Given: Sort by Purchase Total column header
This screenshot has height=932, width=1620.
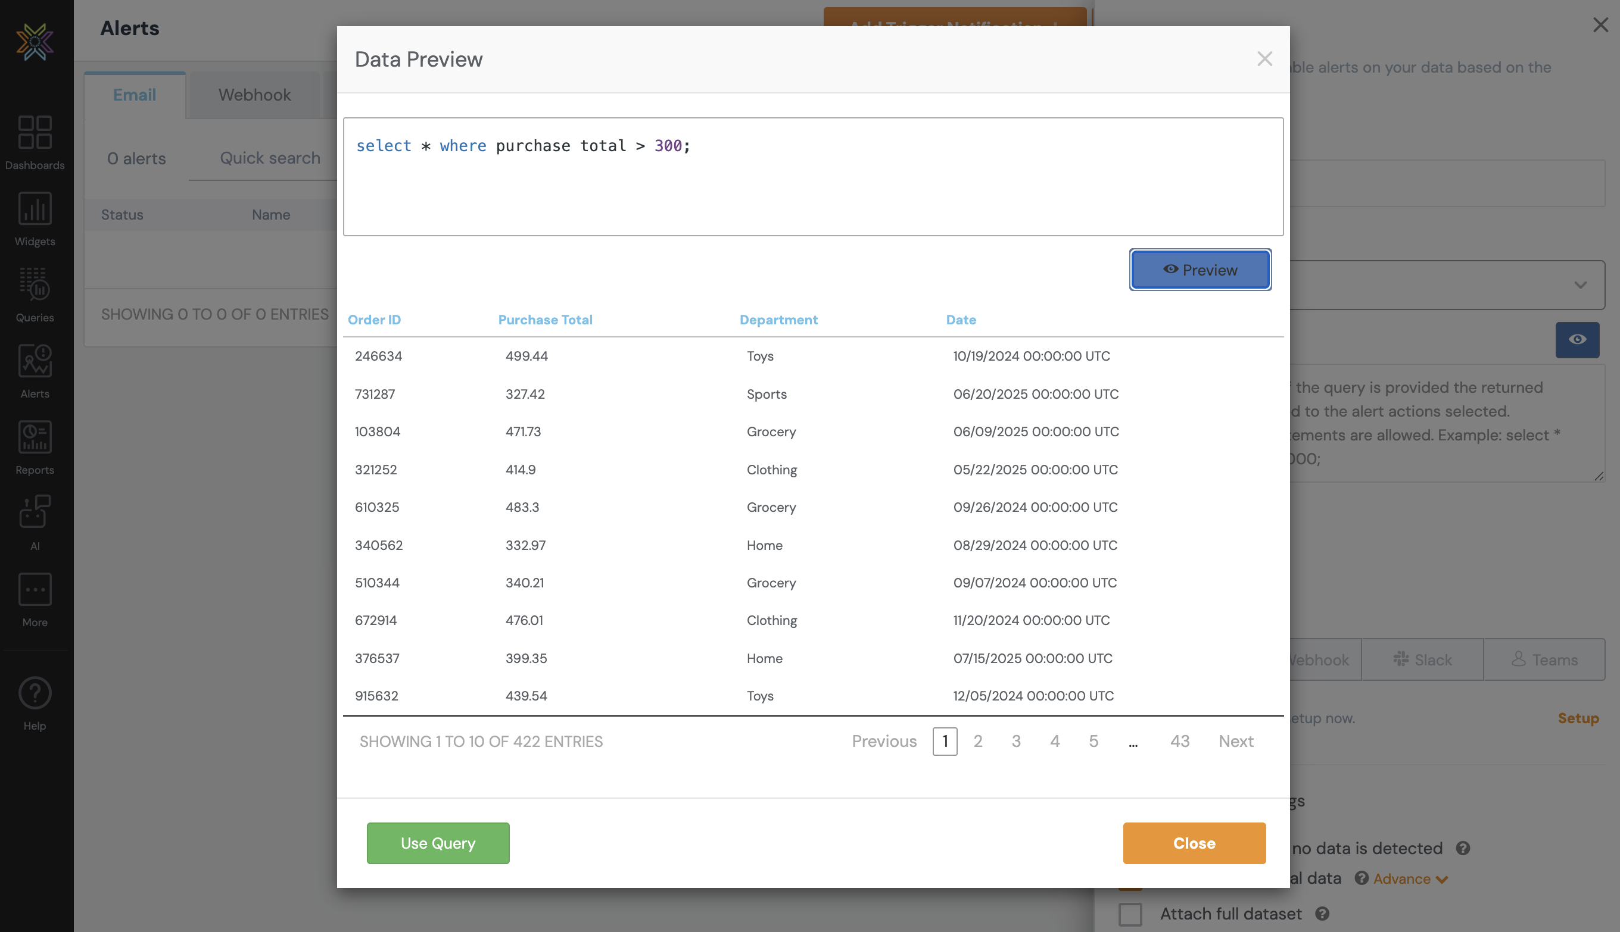Looking at the screenshot, I should point(545,320).
